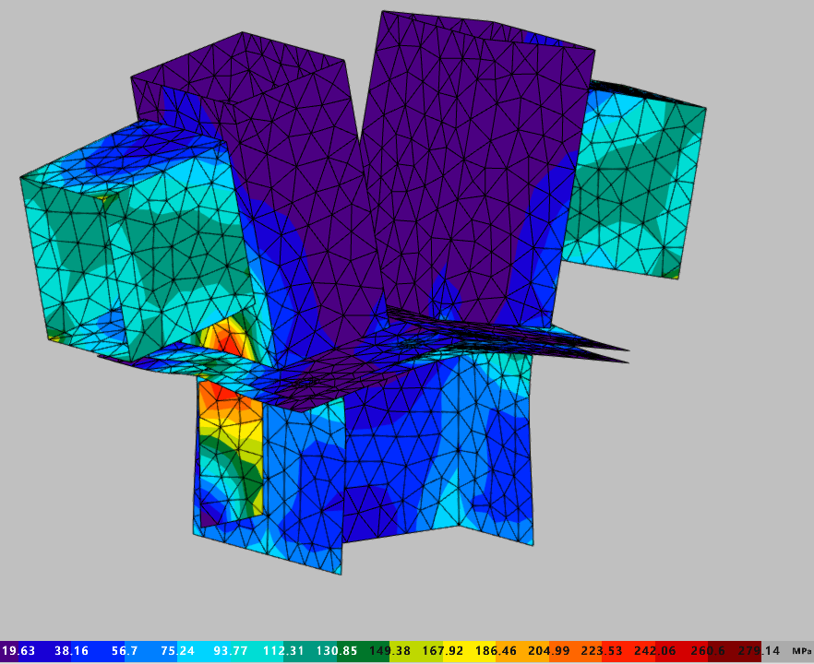Pick the 204.99 orange legend swatch
Screen dimensions: 814x664
pos(549,651)
